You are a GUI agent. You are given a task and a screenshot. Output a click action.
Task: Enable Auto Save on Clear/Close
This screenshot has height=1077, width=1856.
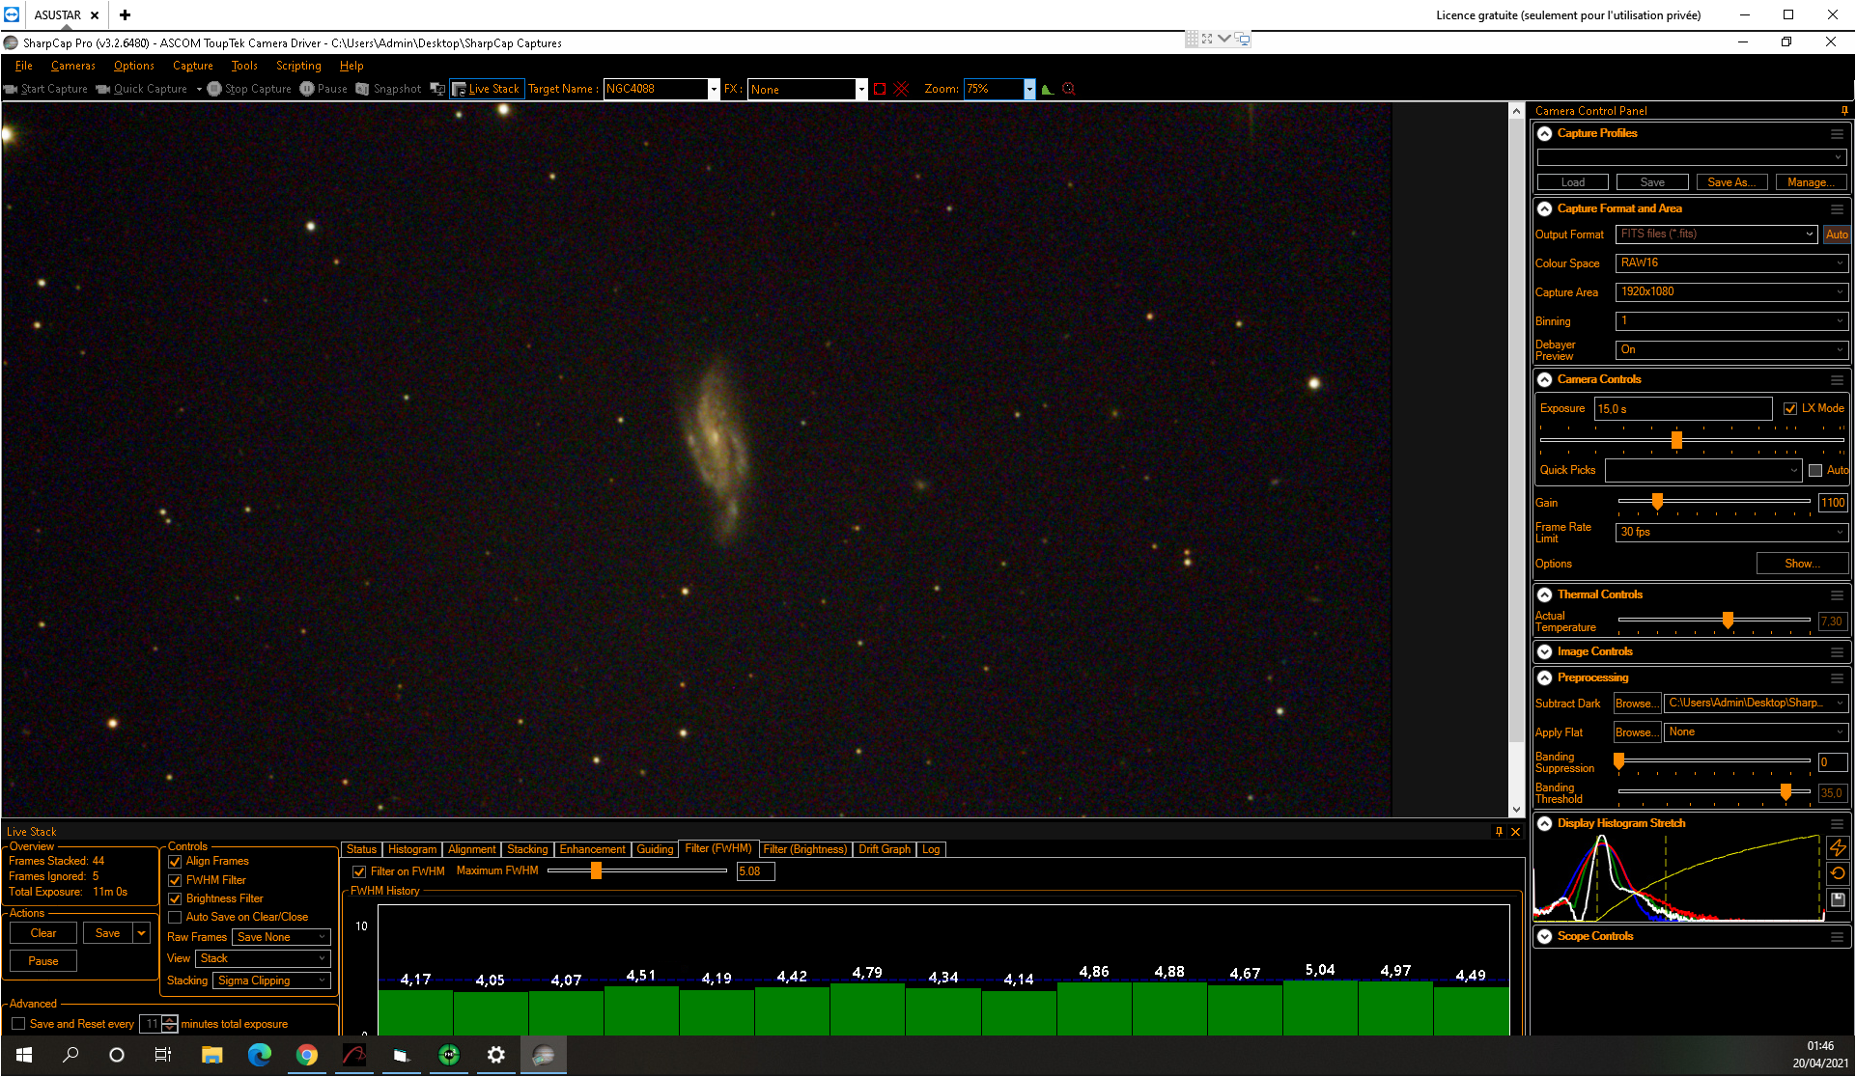175,918
